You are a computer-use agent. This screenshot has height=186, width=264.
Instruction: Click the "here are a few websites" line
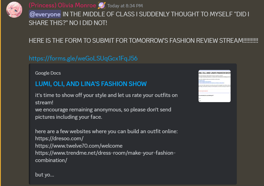tap(106, 131)
